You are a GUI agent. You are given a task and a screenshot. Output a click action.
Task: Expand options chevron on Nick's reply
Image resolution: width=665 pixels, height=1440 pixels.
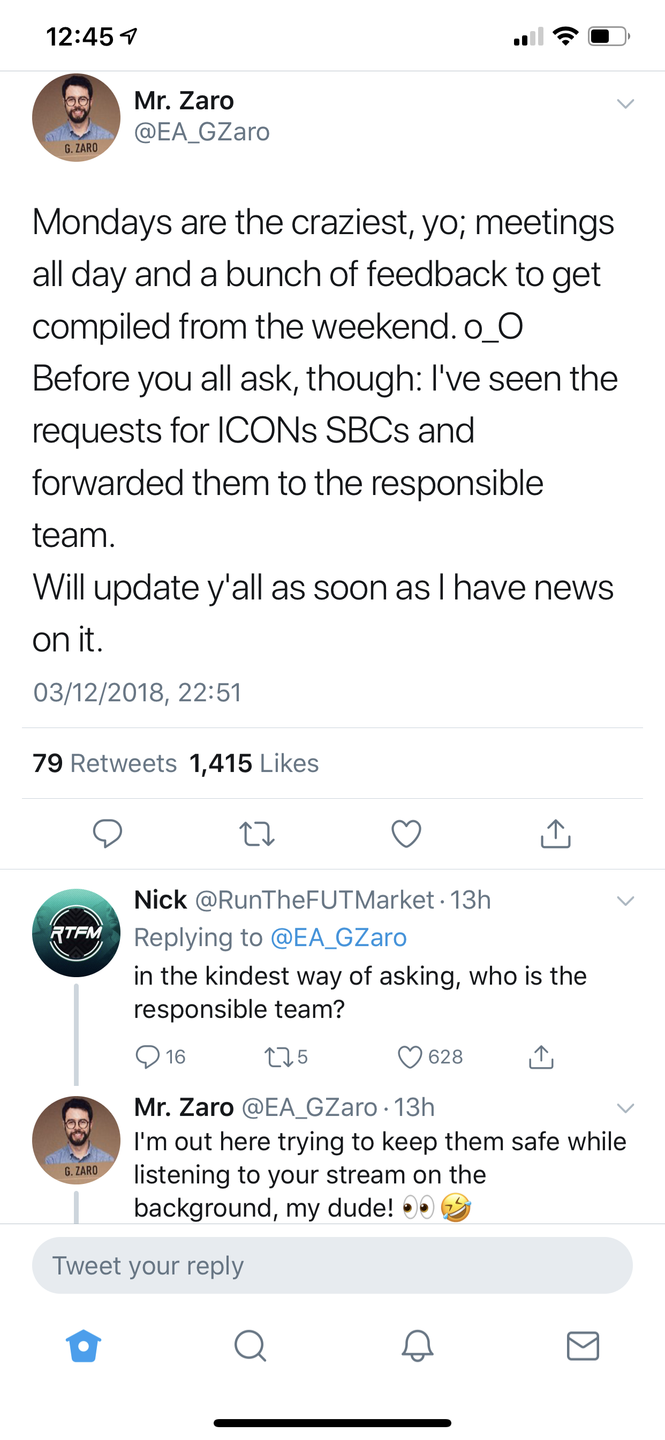(x=625, y=901)
